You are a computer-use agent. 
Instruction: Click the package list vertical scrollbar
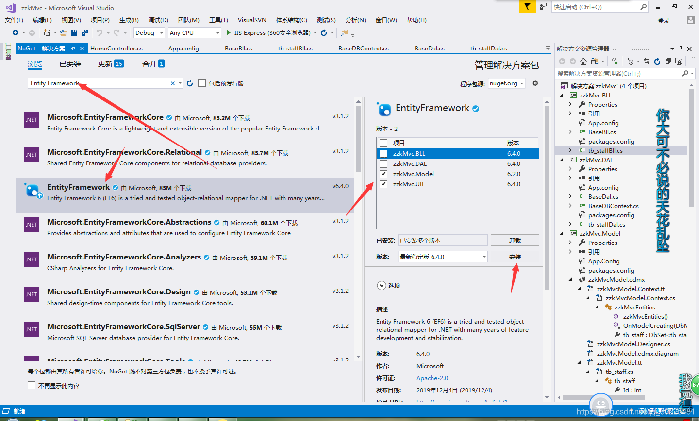point(359,139)
